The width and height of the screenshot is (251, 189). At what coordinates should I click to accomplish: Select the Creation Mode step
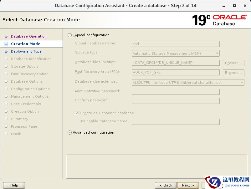point(26,44)
